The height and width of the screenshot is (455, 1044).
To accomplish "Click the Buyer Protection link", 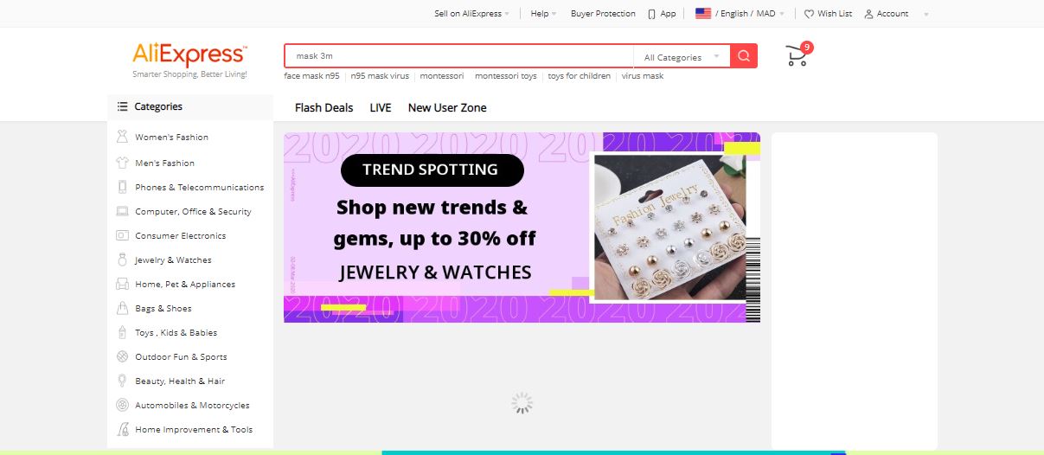I will 603,14.
